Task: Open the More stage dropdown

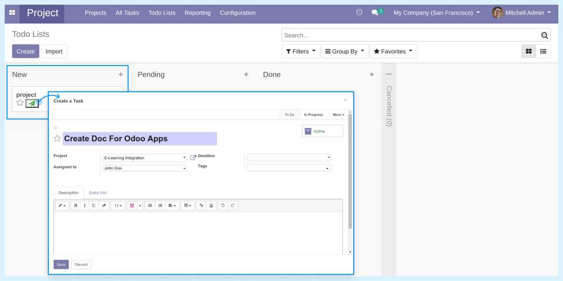Action: pos(338,114)
